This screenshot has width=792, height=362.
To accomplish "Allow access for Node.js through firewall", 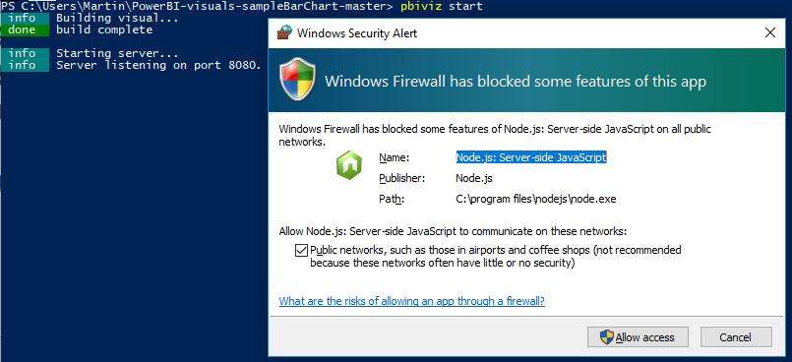I will [638, 337].
